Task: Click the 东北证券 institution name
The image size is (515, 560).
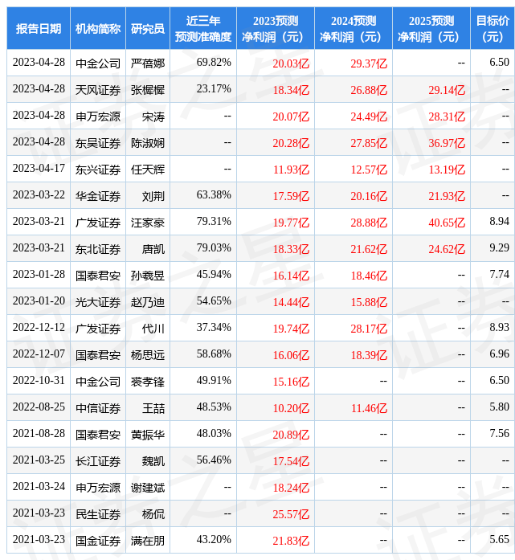Action: tap(98, 248)
